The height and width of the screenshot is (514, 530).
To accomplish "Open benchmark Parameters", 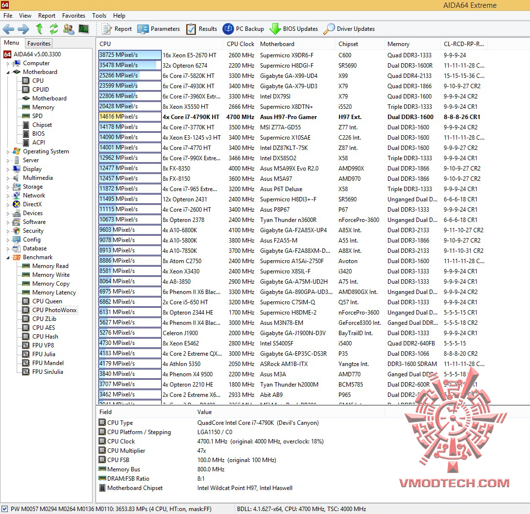I will tap(159, 29).
